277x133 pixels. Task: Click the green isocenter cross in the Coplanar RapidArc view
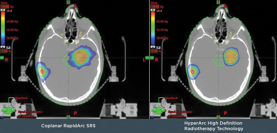click(68, 43)
